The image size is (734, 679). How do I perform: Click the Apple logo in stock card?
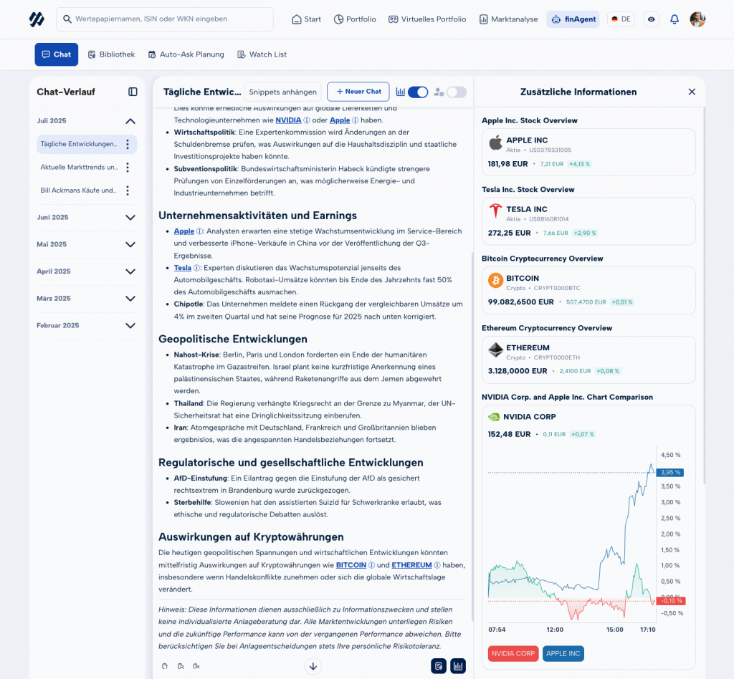coord(496,143)
